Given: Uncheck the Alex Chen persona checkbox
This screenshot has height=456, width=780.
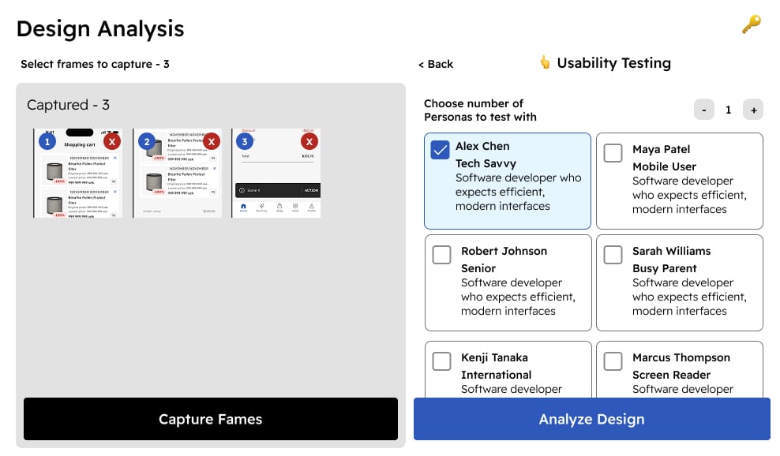Looking at the screenshot, I should pyautogui.click(x=441, y=150).
